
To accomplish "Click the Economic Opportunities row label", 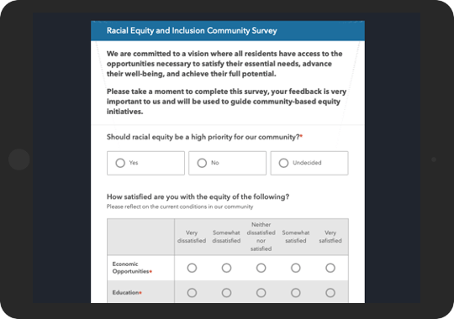I will [132, 268].
